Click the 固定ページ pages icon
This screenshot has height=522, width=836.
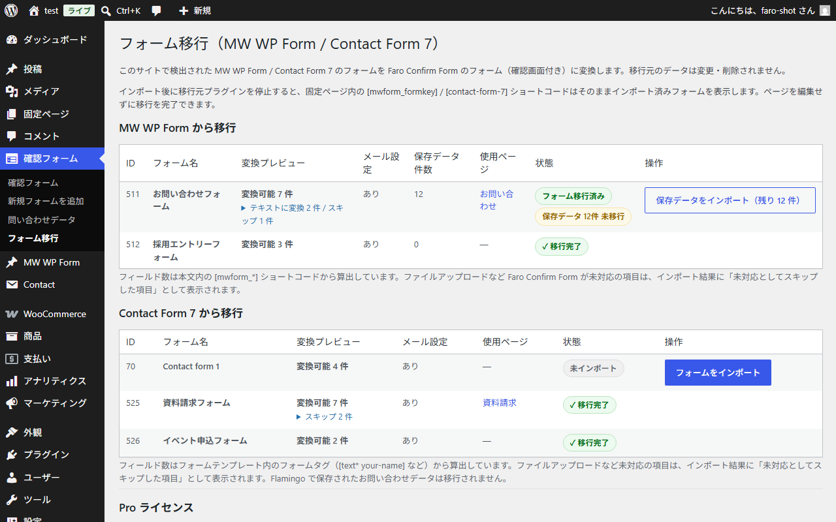coord(12,114)
